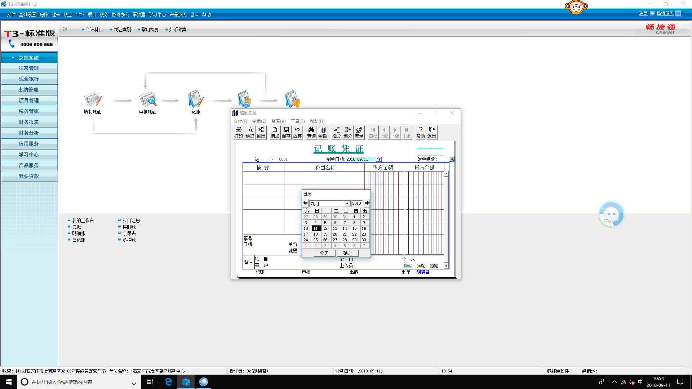The image size is (692, 389).
Task: Click voucher grid scrollbar up arrow
Action: tap(446, 174)
